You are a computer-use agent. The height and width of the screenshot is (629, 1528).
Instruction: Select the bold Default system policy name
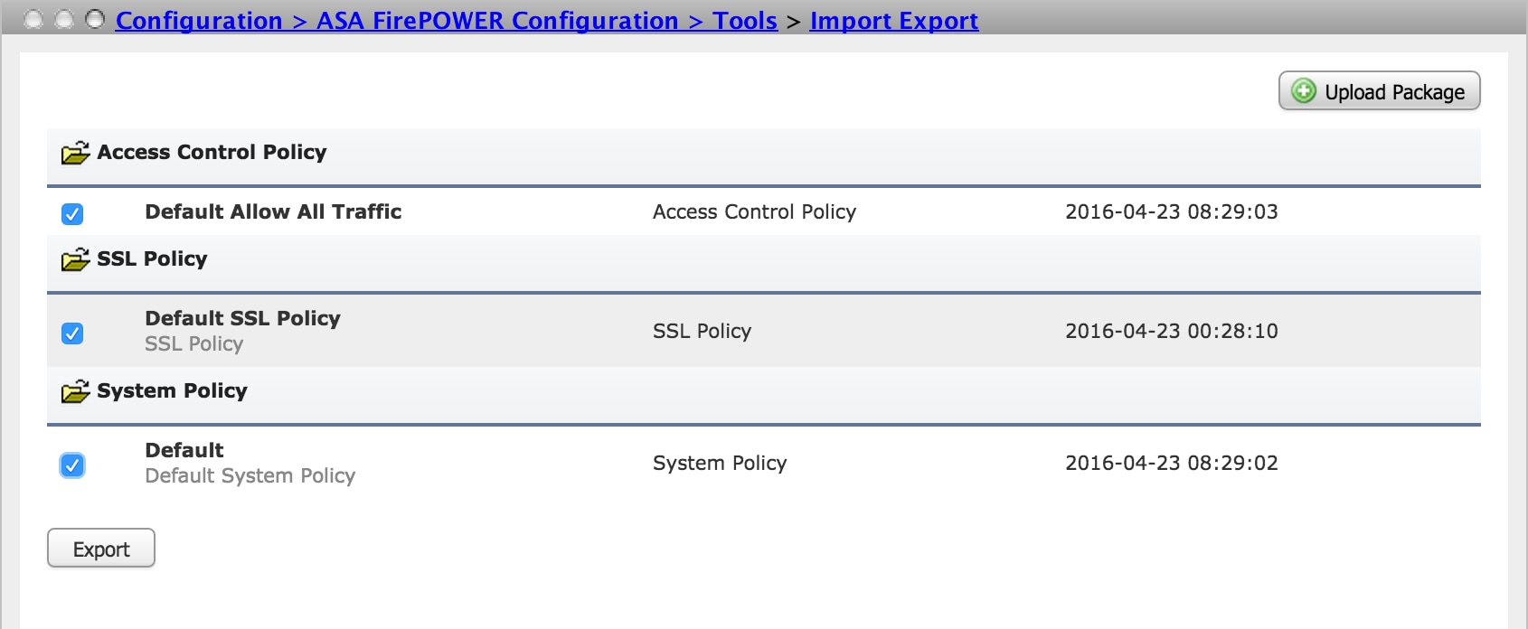click(x=184, y=450)
